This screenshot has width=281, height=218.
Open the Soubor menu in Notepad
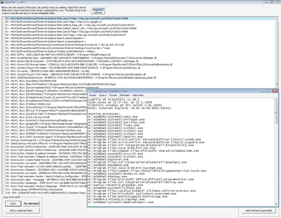point(93,95)
